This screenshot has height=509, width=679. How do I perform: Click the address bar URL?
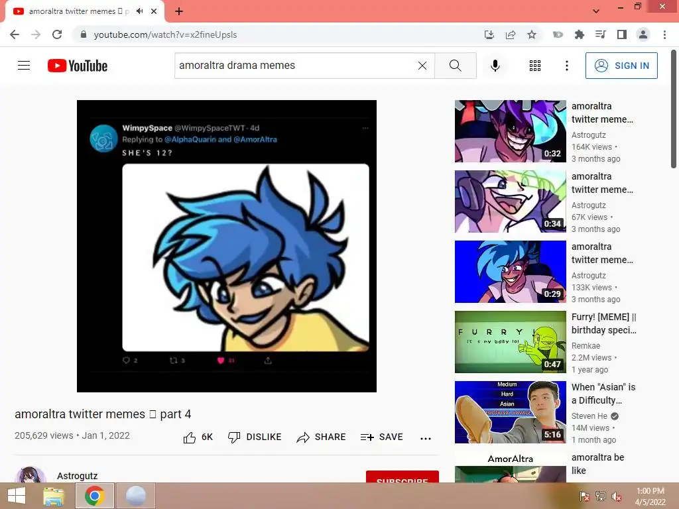[x=165, y=34]
